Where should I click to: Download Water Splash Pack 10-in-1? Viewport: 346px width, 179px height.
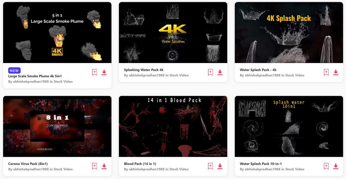click(x=336, y=167)
